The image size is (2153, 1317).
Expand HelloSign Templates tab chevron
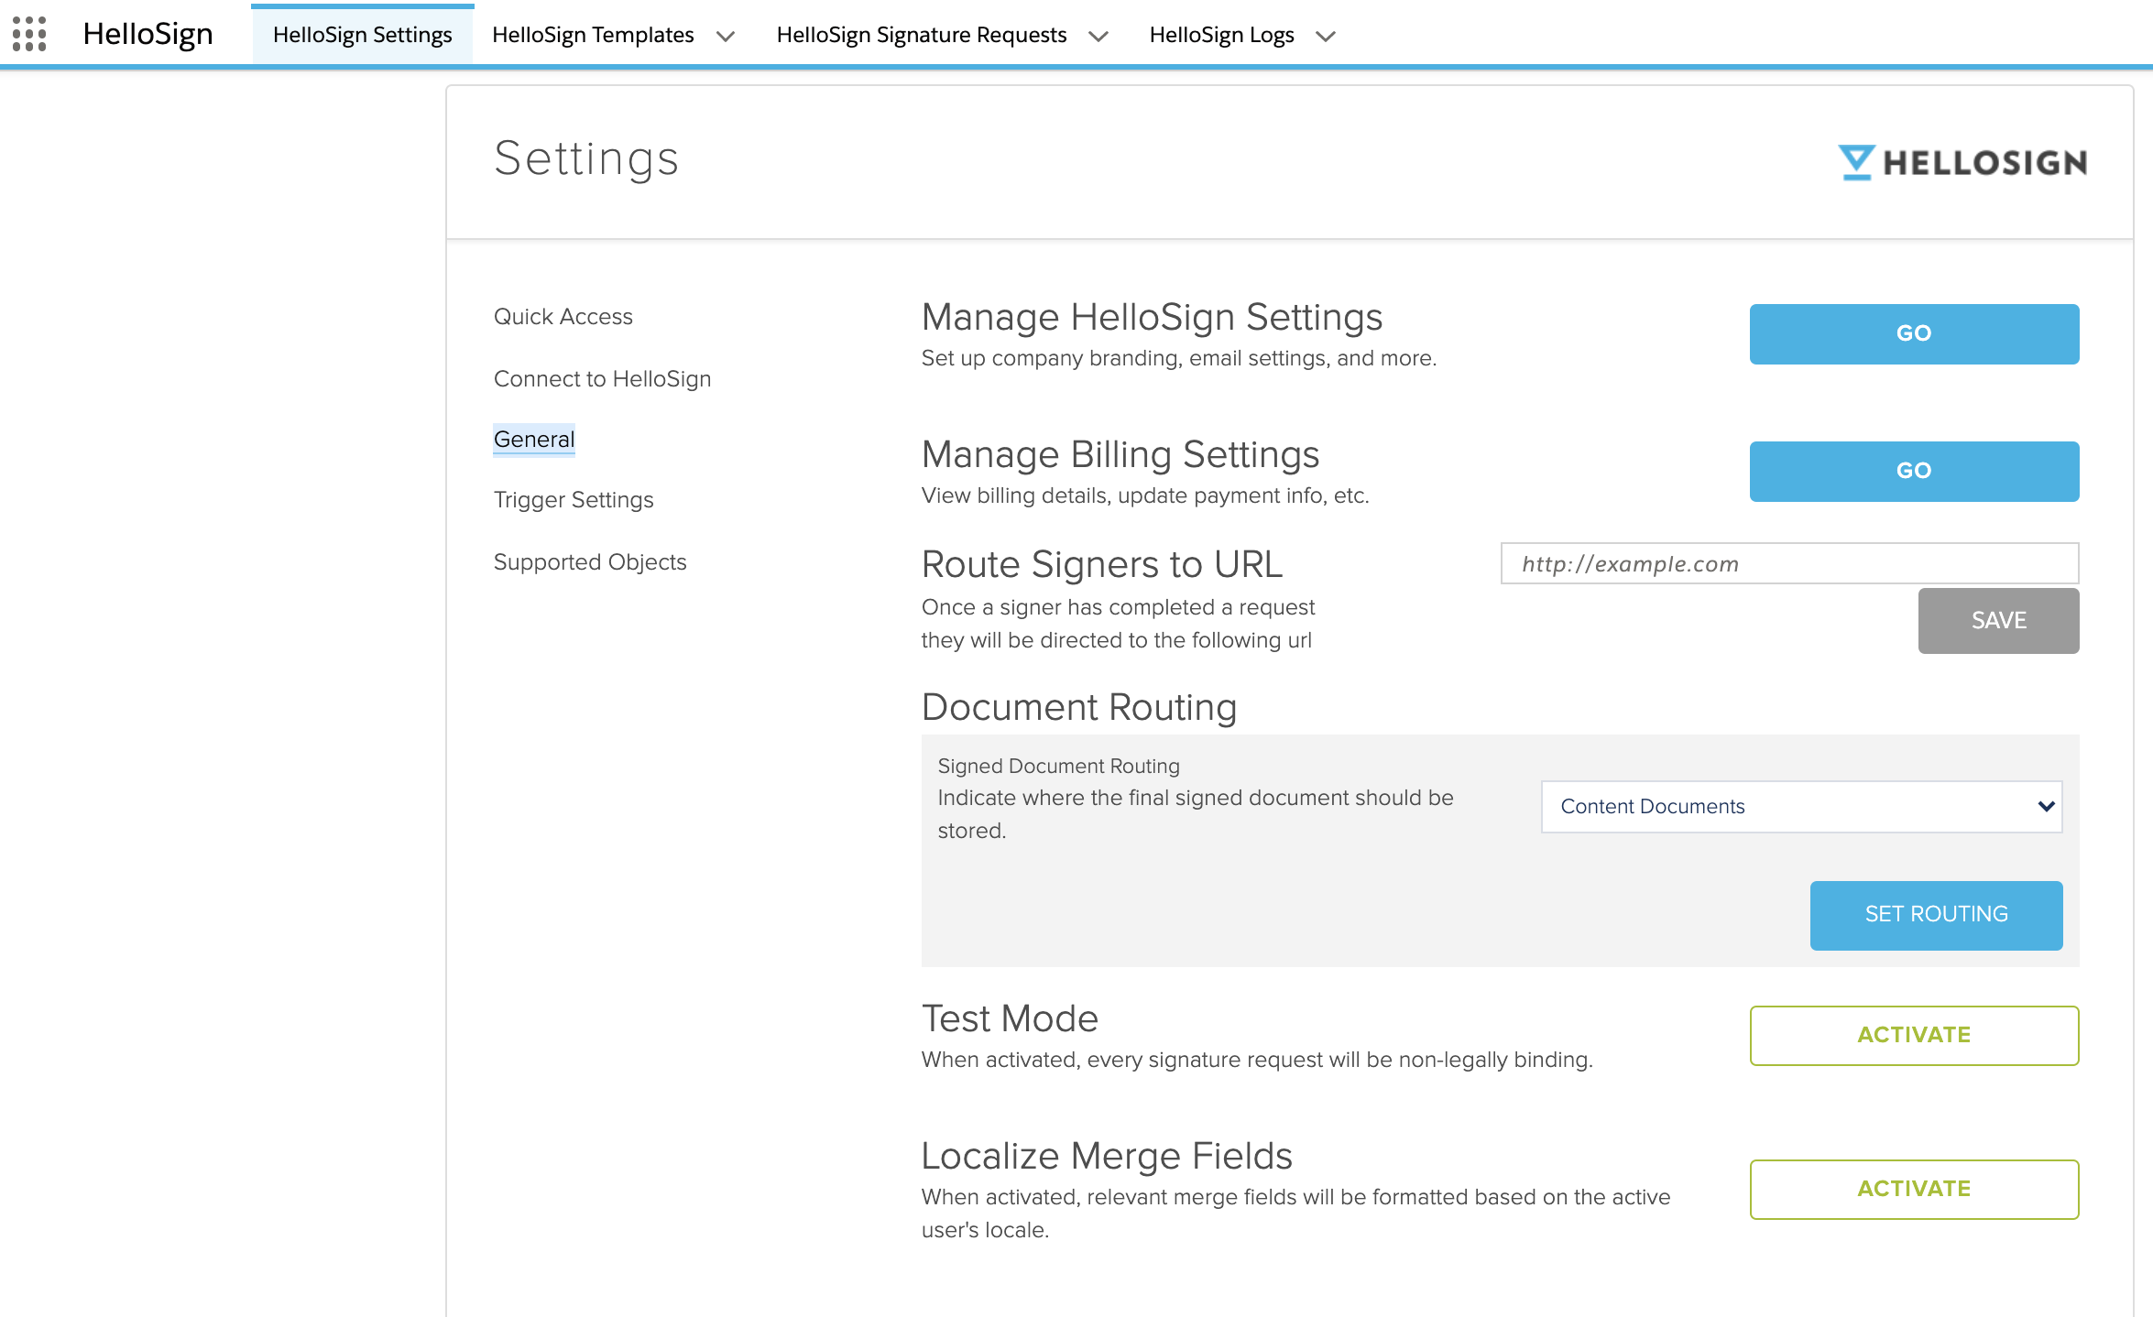[726, 36]
